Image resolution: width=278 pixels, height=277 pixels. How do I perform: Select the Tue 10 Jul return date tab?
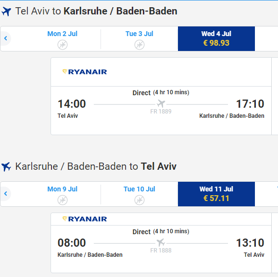[x=139, y=194]
